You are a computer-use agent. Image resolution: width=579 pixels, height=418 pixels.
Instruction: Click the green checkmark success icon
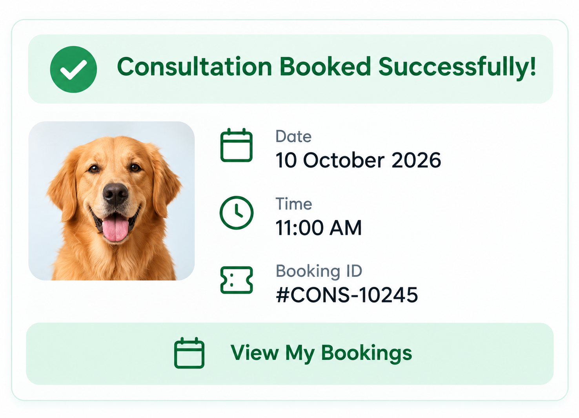point(73,69)
